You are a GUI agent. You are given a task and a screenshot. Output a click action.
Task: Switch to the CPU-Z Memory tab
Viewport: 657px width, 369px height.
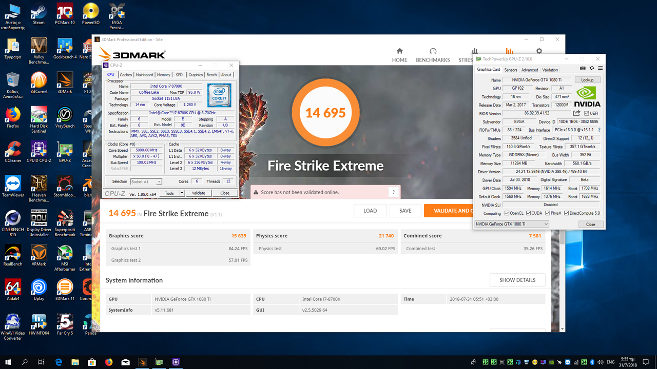[x=164, y=75]
